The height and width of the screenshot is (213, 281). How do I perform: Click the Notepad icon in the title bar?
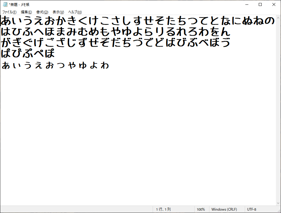click(5, 4)
